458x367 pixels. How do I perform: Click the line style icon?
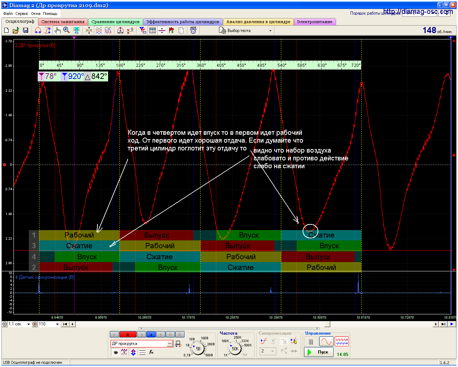click(x=142, y=352)
